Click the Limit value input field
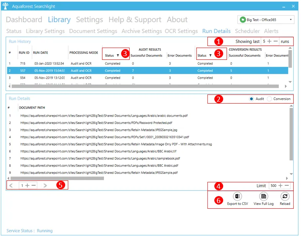The image size is (301, 236). coord(273,186)
